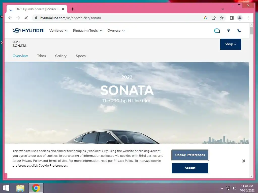
Task: Click the '2023 SONATA' title under the logo
Action: click(19, 44)
